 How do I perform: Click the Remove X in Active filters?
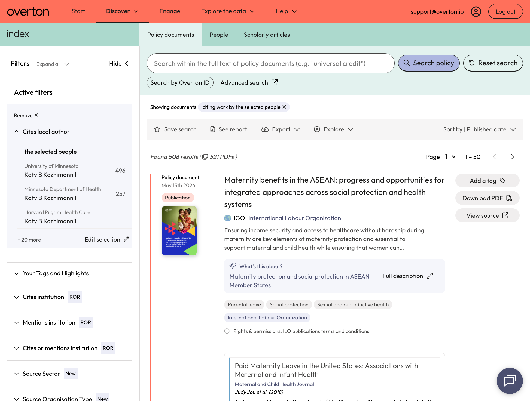pyautogui.click(x=36, y=115)
